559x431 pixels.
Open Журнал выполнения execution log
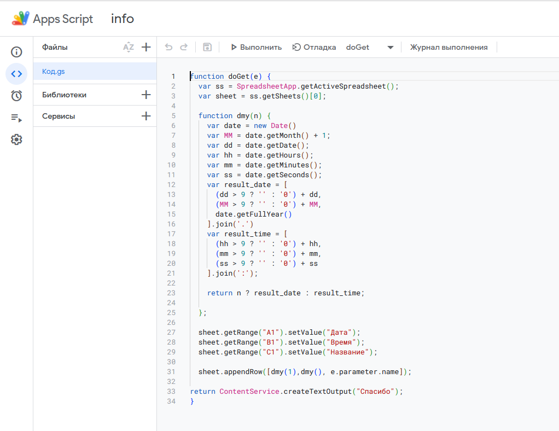pyautogui.click(x=449, y=48)
